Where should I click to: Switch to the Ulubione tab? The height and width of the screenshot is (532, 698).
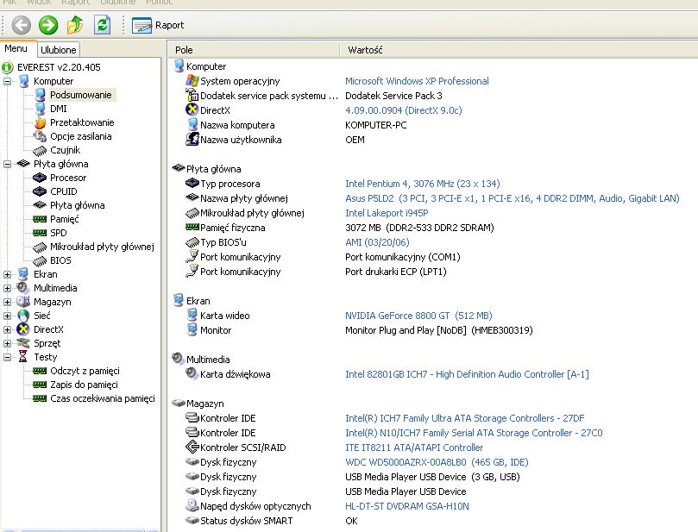click(x=59, y=50)
